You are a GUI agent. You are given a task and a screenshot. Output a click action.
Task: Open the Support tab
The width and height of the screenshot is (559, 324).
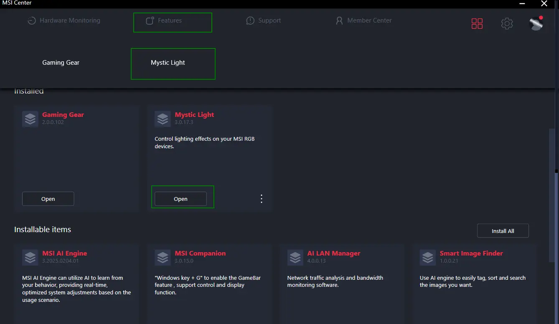pyautogui.click(x=263, y=20)
